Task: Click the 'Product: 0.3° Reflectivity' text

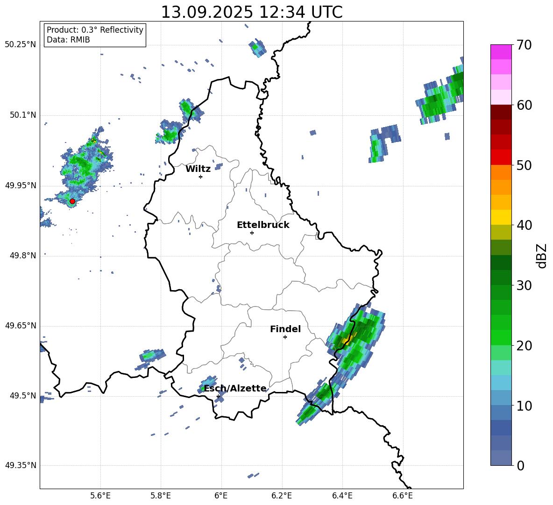Action: point(95,30)
